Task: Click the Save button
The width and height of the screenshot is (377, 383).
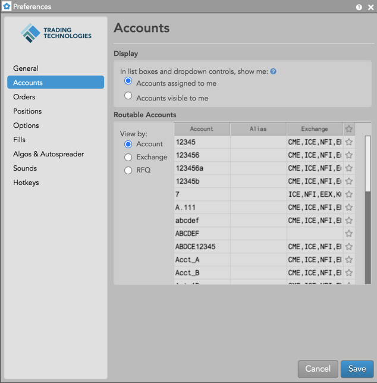Action: [x=357, y=369]
